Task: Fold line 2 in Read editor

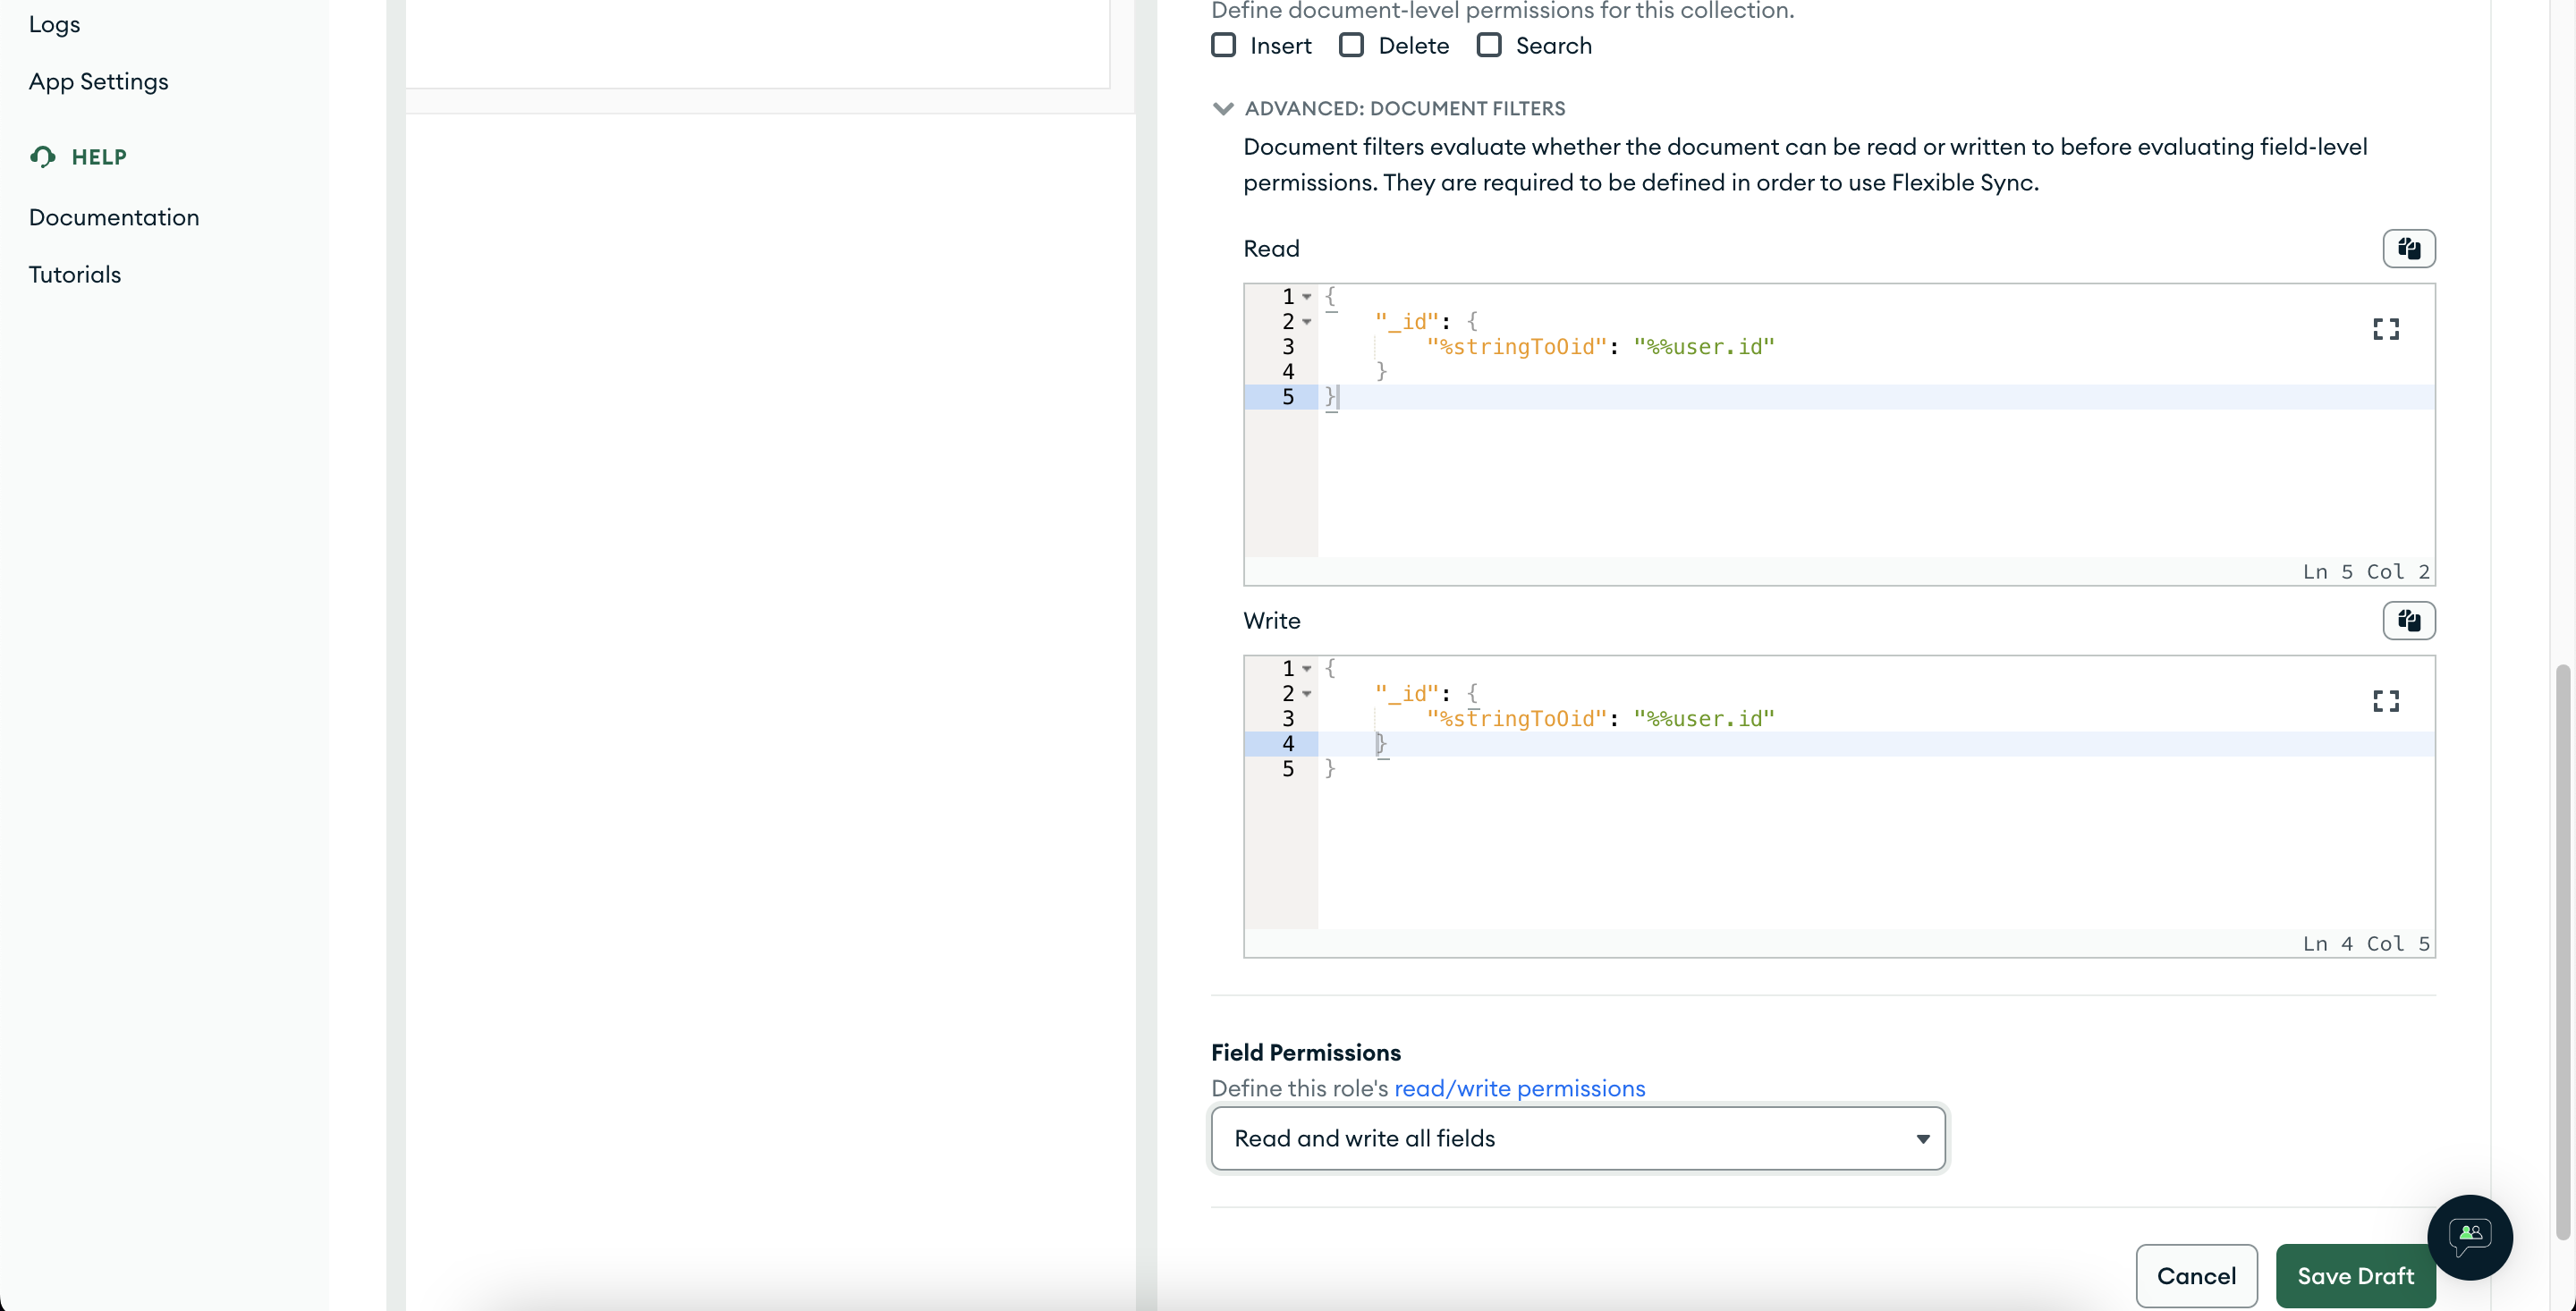Action: pyautogui.click(x=1306, y=321)
